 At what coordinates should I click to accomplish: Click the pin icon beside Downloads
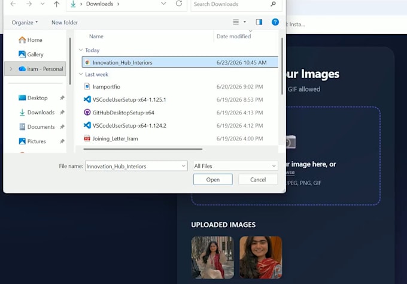pyautogui.click(x=62, y=112)
